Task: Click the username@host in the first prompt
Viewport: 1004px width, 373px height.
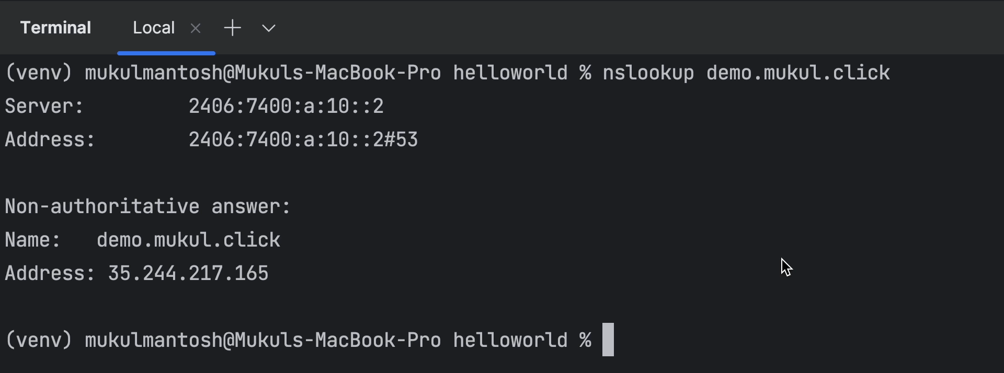Action: point(263,73)
